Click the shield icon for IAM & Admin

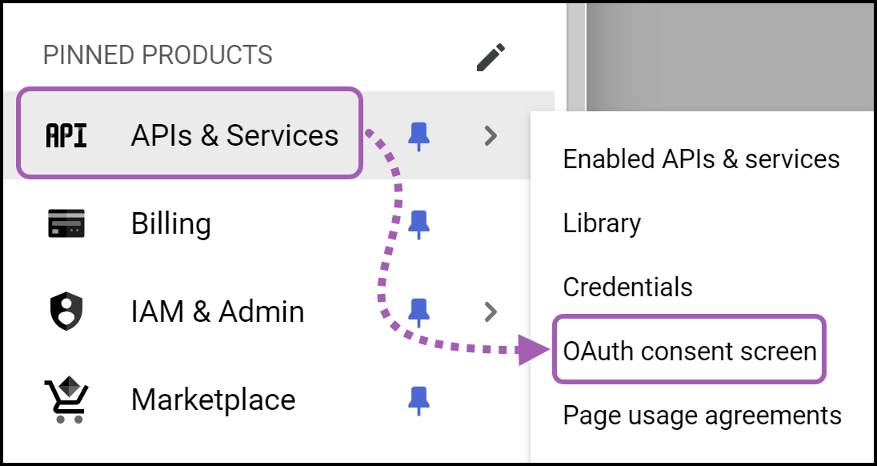pos(64,311)
